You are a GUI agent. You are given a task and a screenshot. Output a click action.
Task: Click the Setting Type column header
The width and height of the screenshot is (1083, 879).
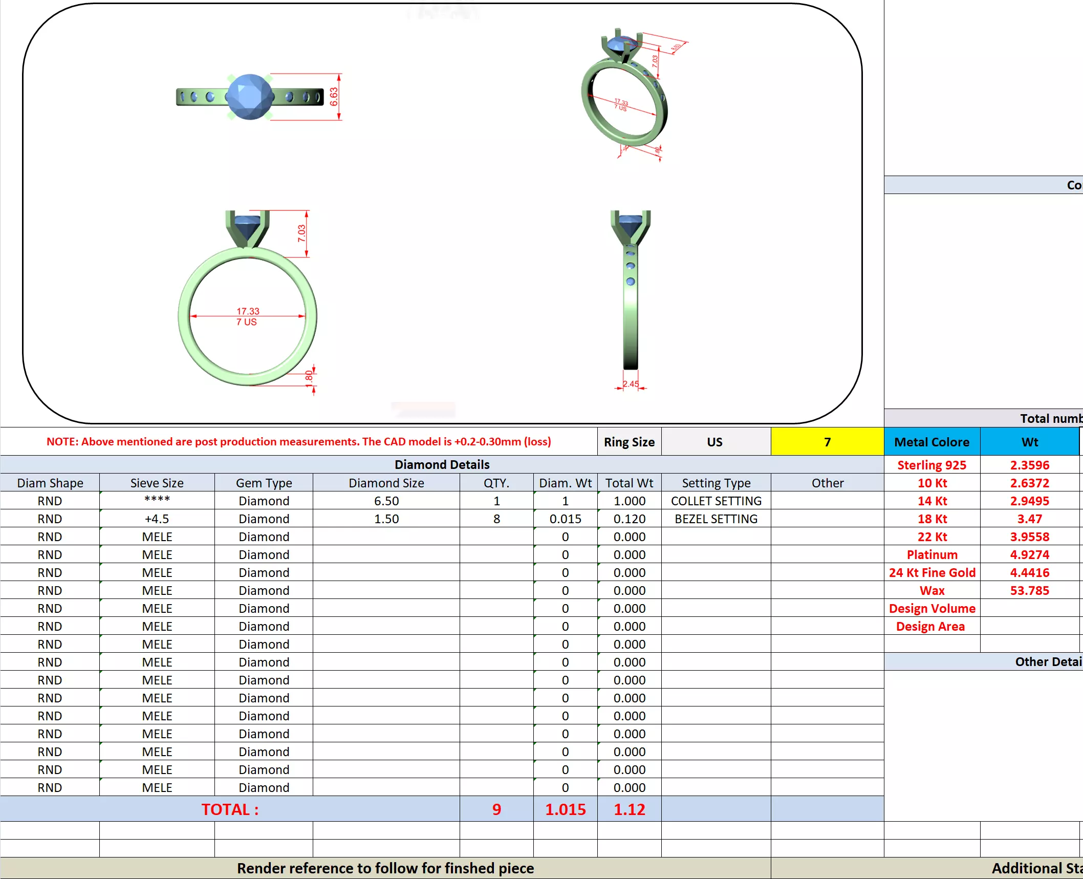tap(716, 483)
